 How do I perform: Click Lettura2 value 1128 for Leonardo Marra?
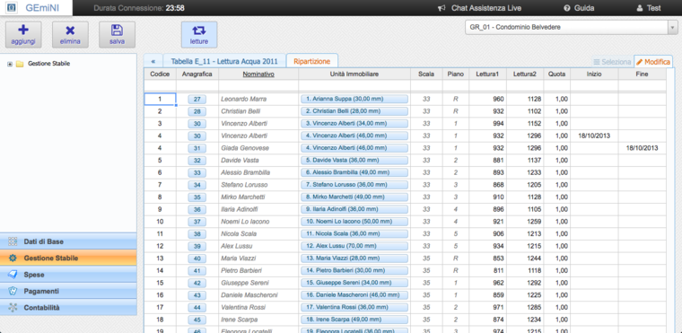tap(534, 100)
